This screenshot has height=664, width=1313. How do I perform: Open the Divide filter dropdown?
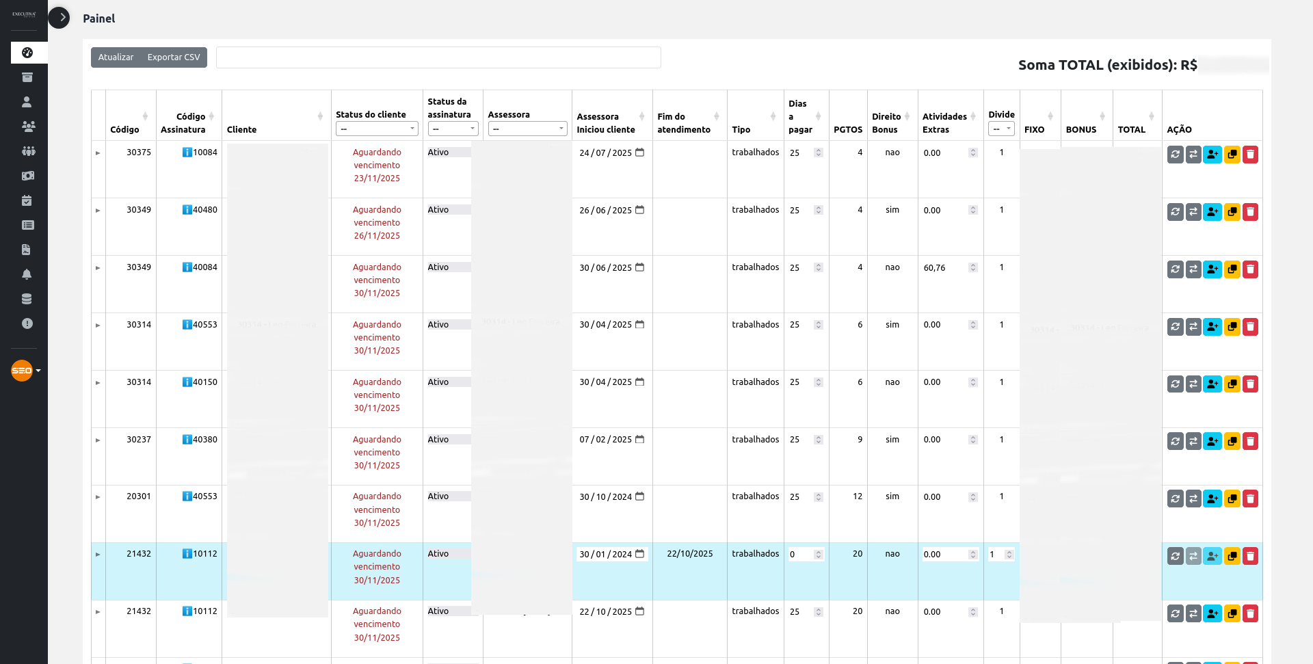coord(1001,129)
